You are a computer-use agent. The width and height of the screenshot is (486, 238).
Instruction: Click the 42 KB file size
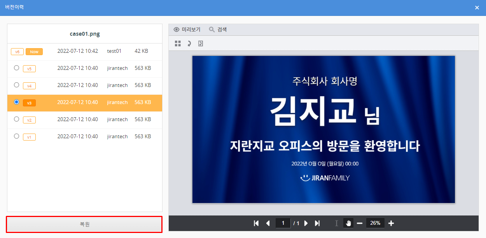coord(142,51)
